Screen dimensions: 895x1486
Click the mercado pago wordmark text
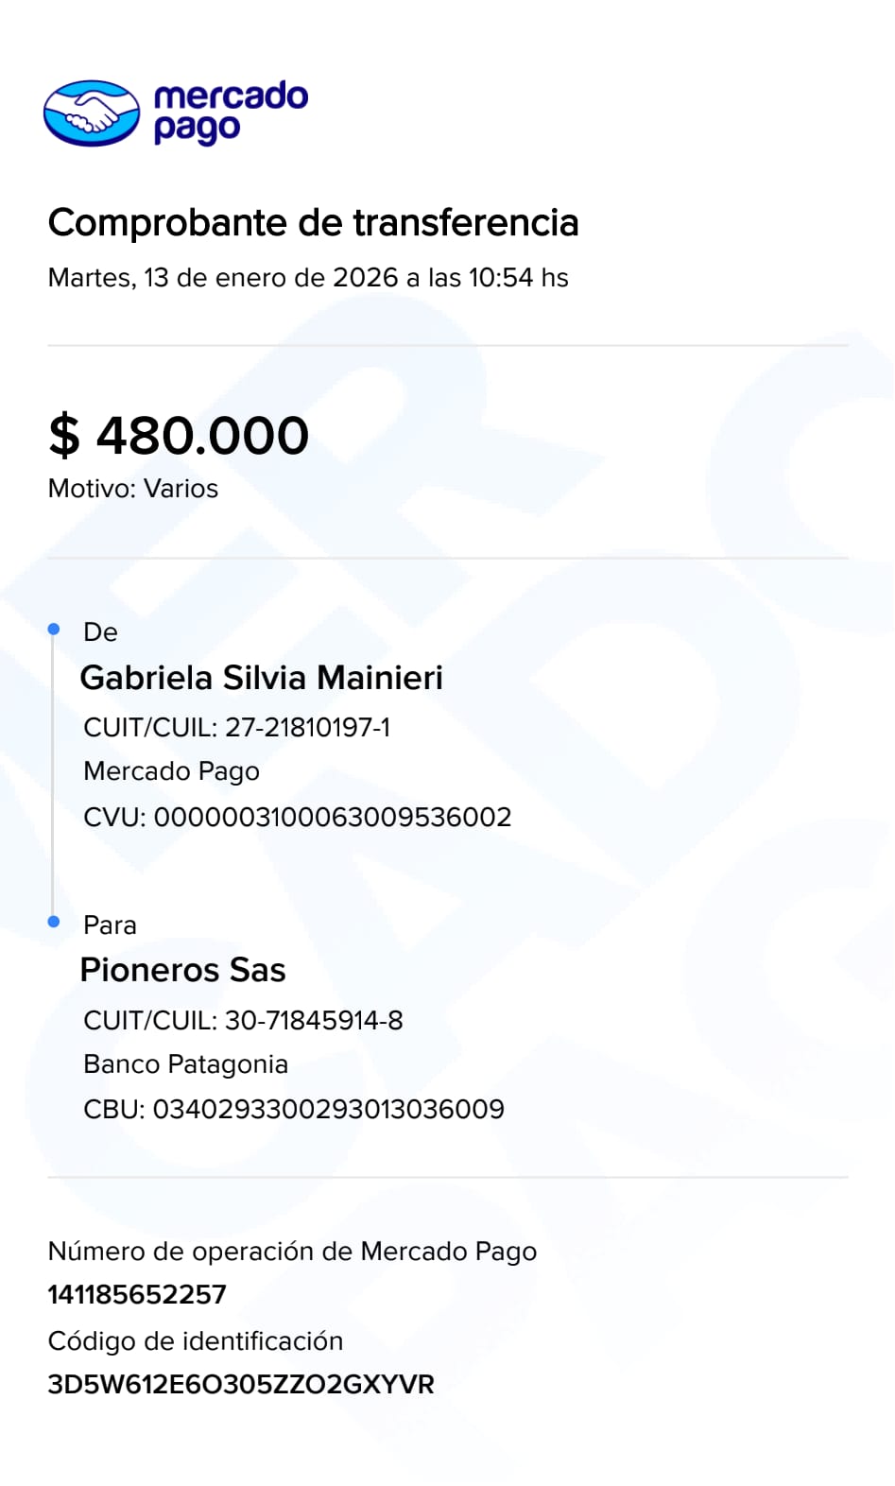coord(230,112)
